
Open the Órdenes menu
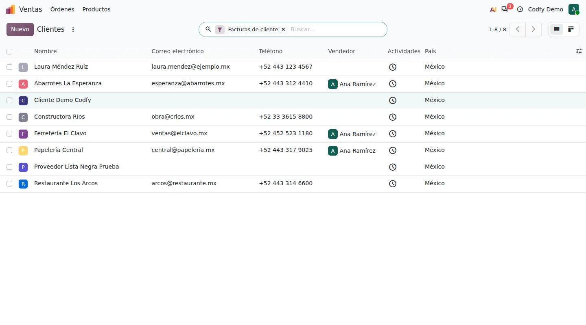pos(62,9)
